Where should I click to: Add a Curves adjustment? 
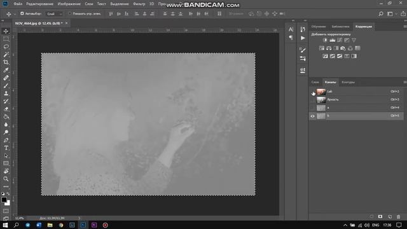tap(340, 40)
